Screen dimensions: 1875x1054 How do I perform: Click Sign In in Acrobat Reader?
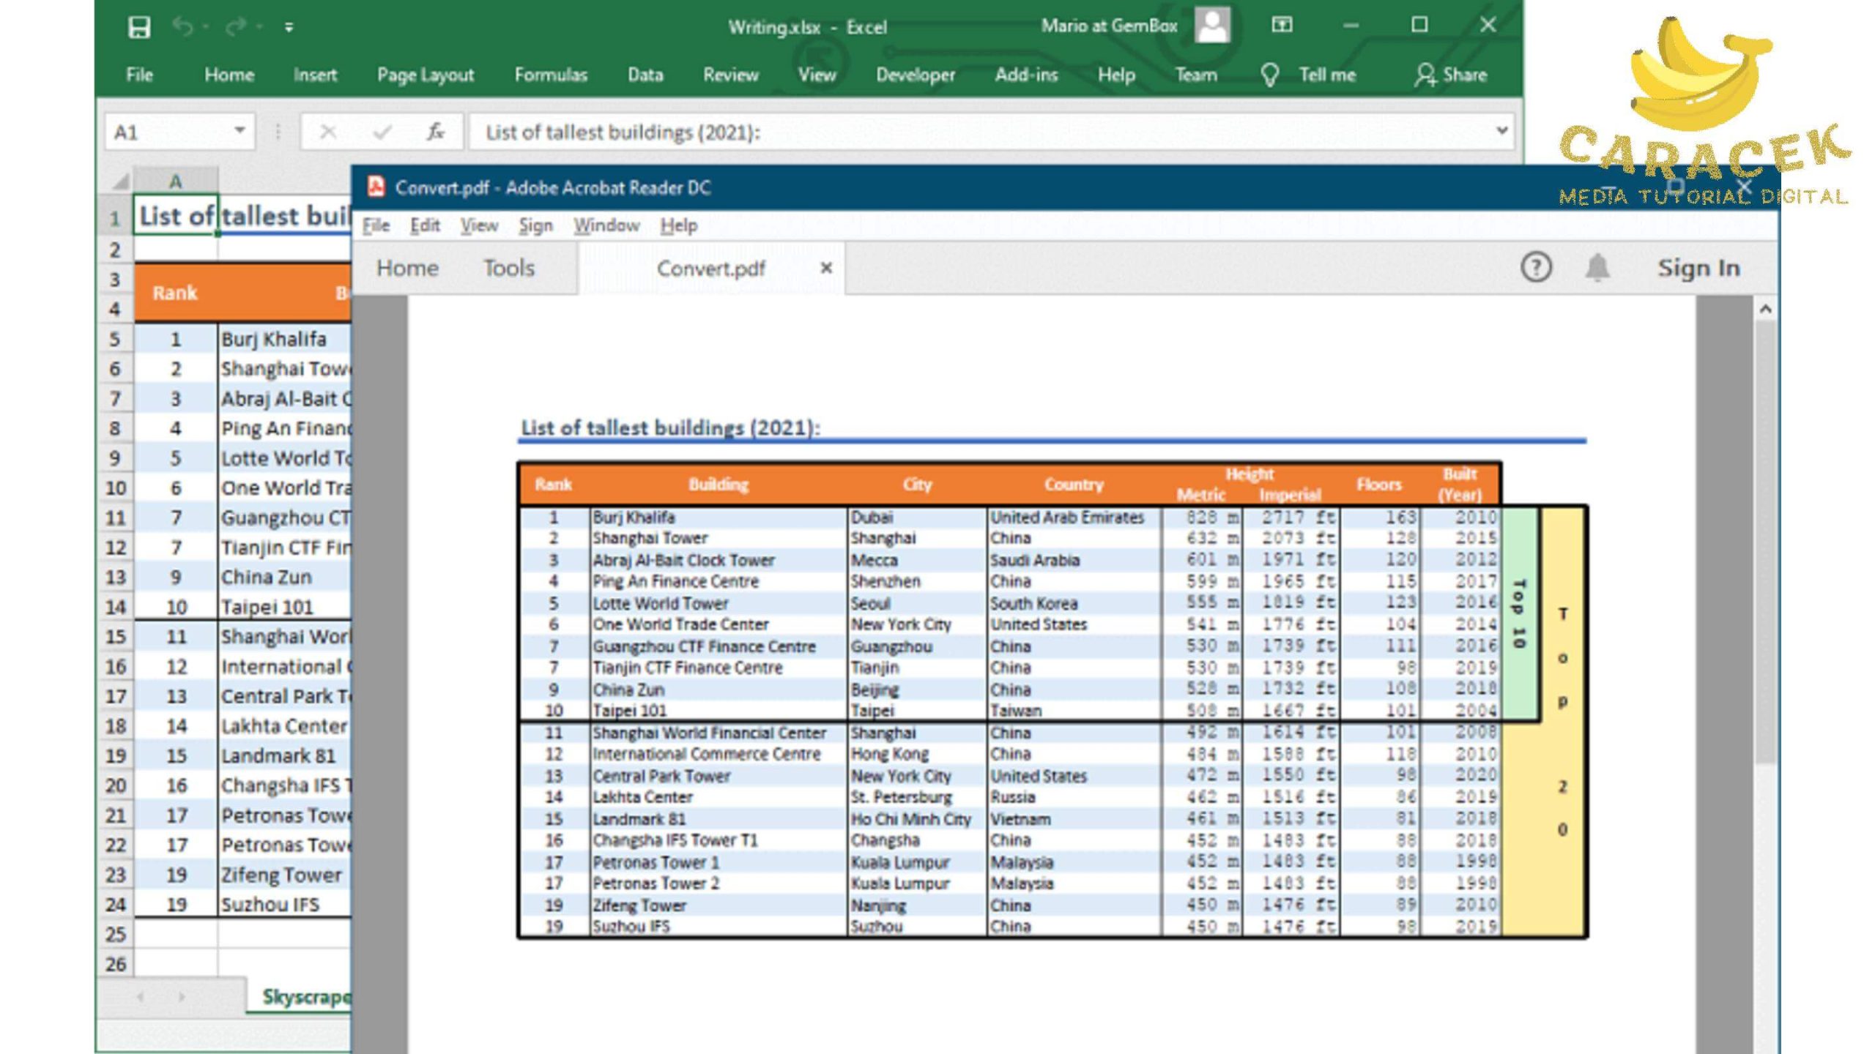pyautogui.click(x=1698, y=268)
